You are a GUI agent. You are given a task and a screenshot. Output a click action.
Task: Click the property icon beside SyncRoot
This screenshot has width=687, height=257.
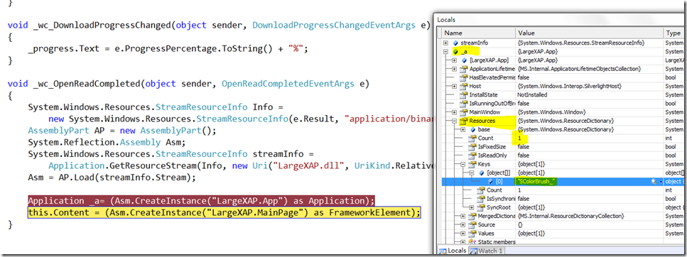481,207
